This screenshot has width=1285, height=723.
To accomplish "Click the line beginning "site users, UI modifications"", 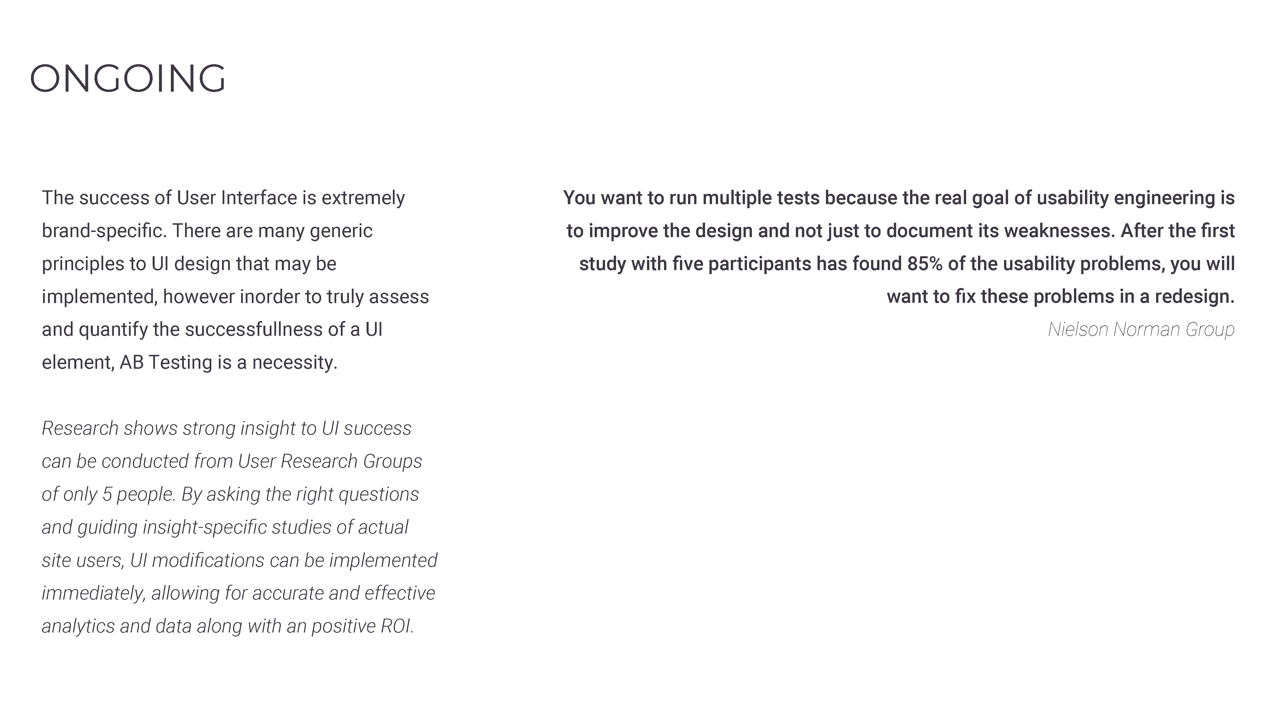I will click(x=239, y=560).
